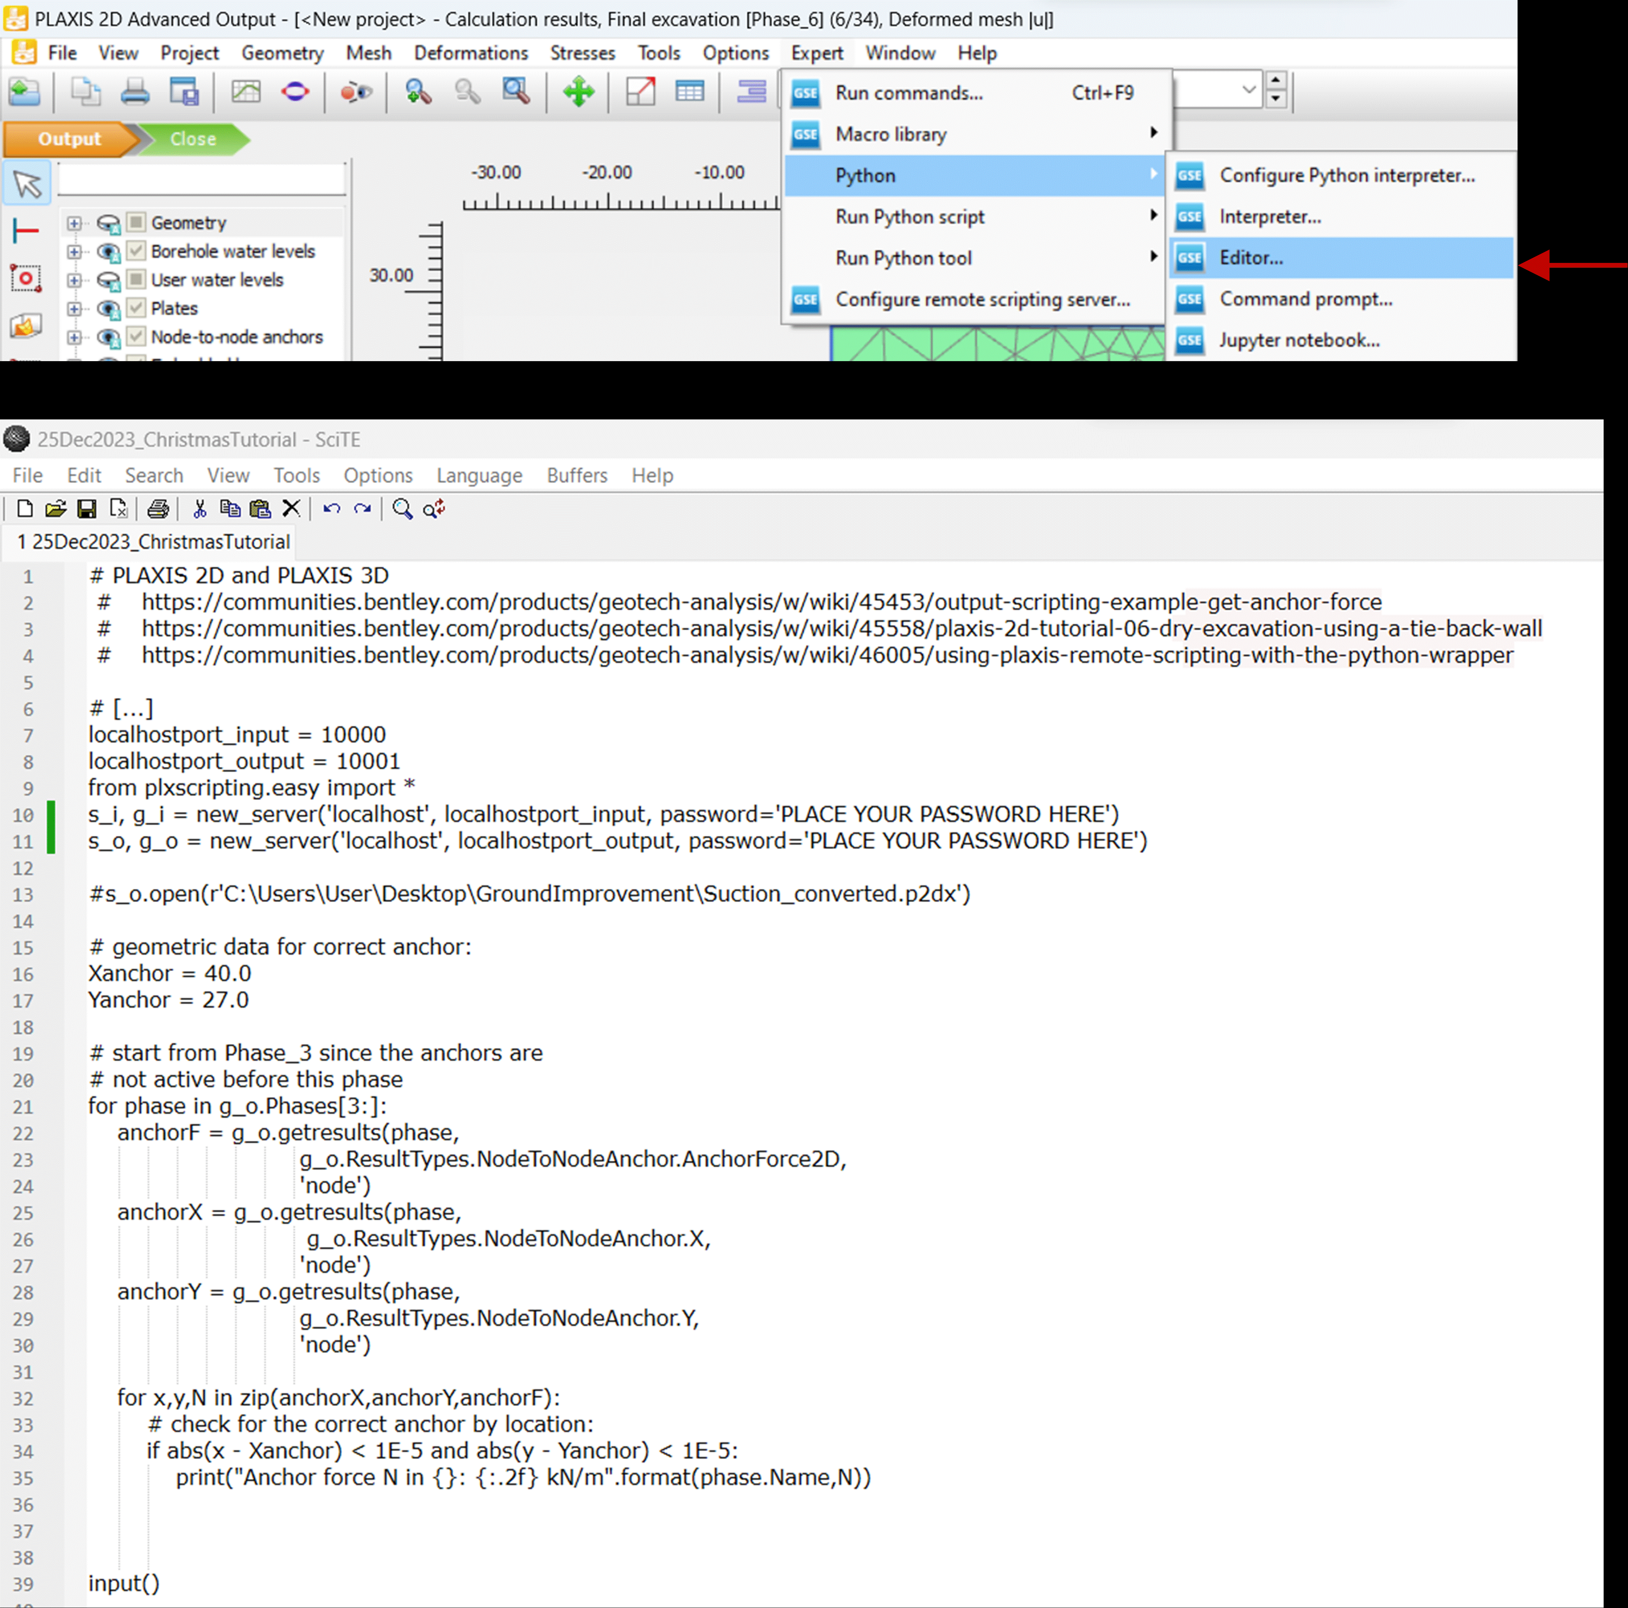Viewport: 1628px width, 1608px height.
Task: Click the Save icon in SciTE toolbar
Action: click(86, 509)
